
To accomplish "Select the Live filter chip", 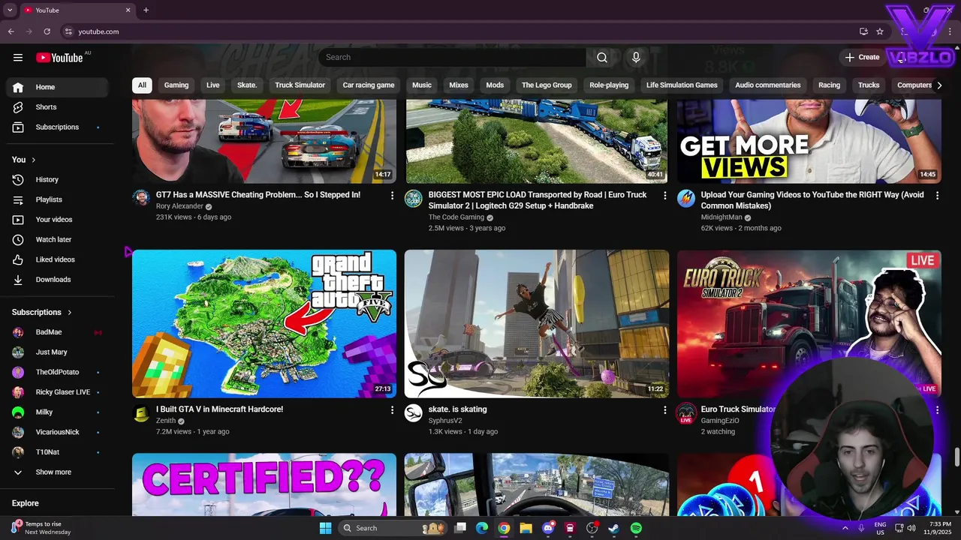I will [213, 85].
